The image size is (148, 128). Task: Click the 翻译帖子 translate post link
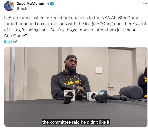(x=11, y=42)
